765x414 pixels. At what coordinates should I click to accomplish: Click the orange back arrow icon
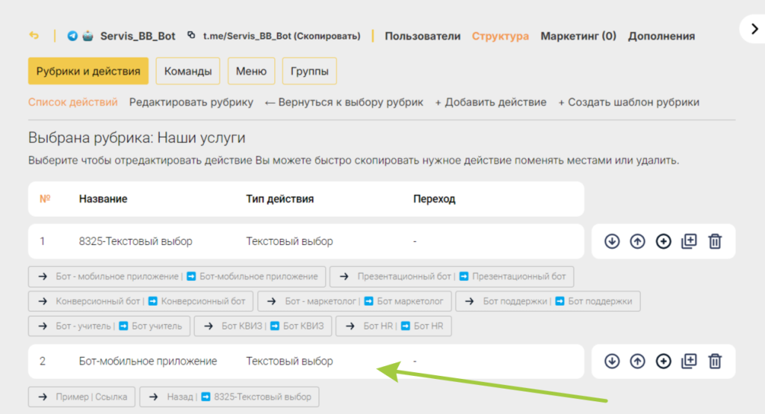(34, 36)
